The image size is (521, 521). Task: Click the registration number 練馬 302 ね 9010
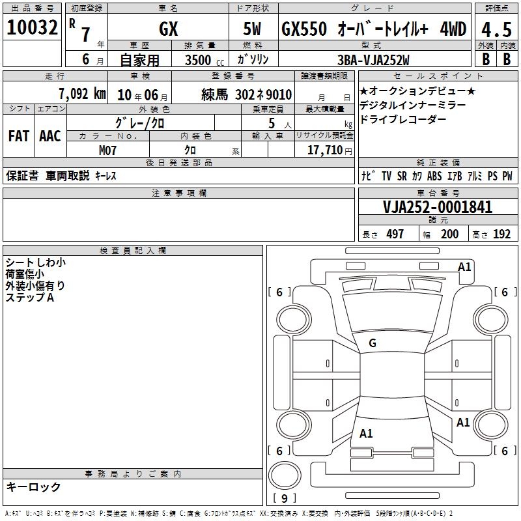point(247,94)
